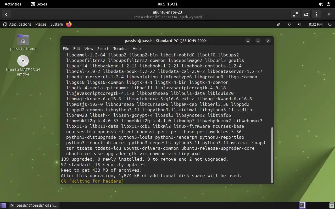Click the 'ubuntu-release-upgrader-gtk' package name
The height and width of the screenshot is (209, 335).
pyautogui.click(x=102, y=154)
